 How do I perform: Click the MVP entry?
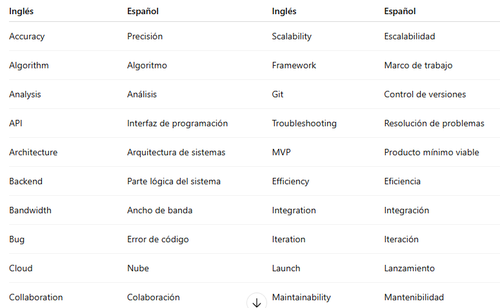pos(281,152)
